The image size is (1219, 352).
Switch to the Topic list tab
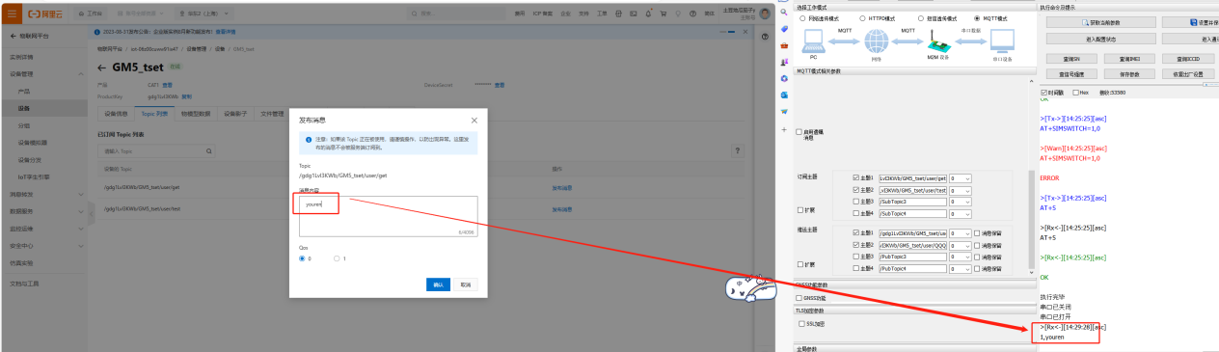pyautogui.click(x=155, y=114)
